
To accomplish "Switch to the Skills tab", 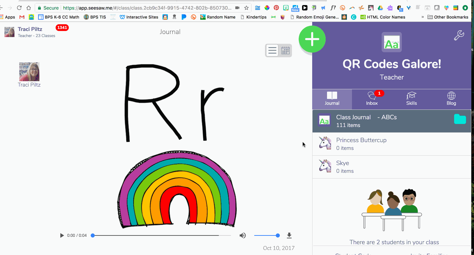I will tap(412, 99).
